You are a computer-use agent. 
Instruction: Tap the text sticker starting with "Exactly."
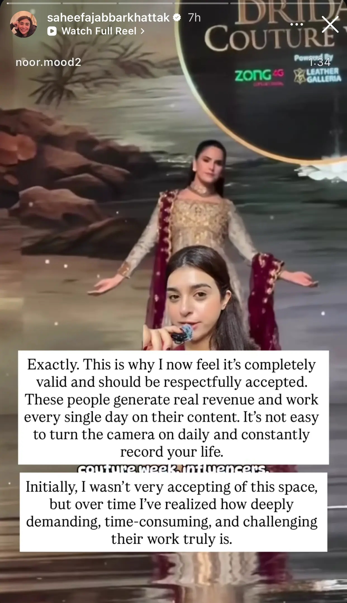[173, 408]
